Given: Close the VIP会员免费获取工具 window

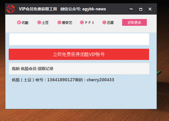Looking at the screenshot, I should [150, 9].
